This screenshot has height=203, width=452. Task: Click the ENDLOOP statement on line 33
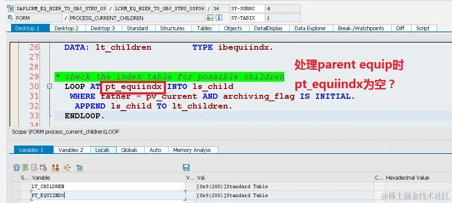coord(84,116)
